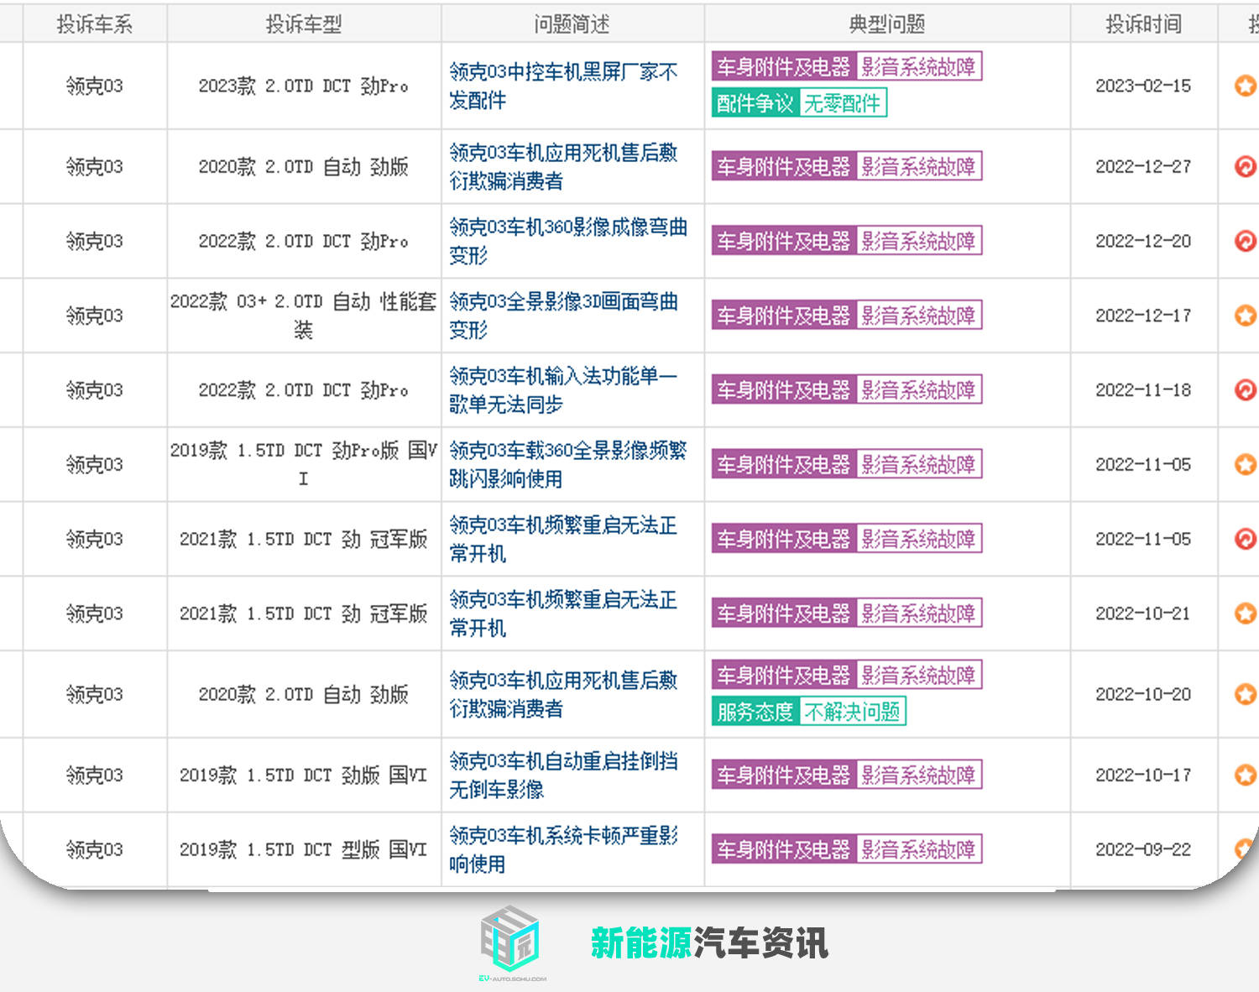
Task: Click the 影音系统故障 tag in the 2022-10-17 row
Action: pos(918,775)
